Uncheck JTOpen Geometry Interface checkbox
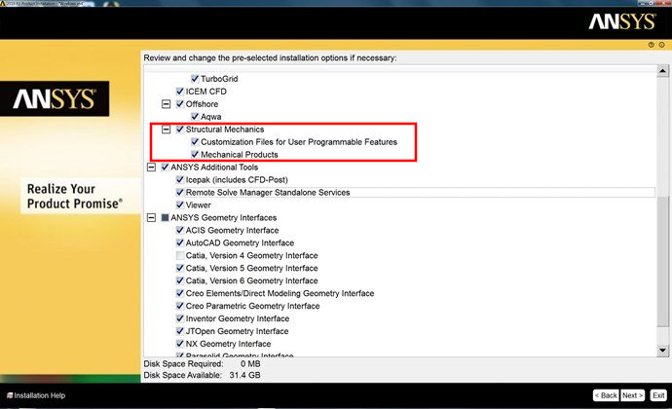672x409 pixels. click(180, 331)
